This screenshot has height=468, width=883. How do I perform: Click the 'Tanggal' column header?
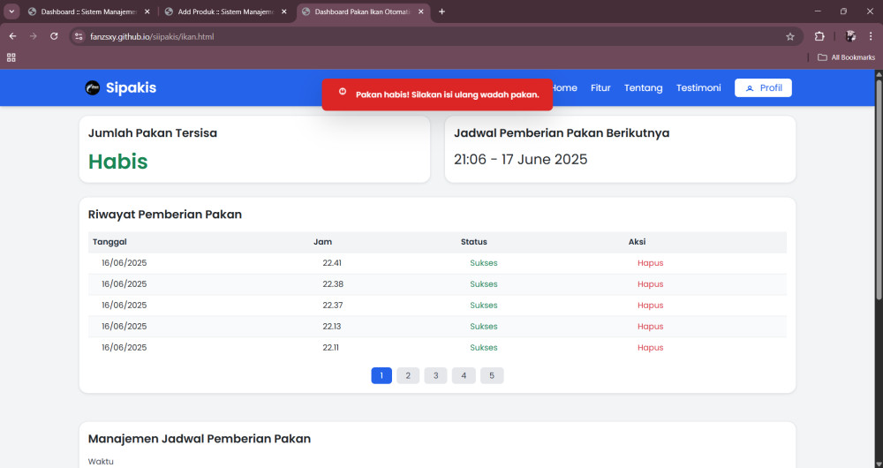point(109,242)
